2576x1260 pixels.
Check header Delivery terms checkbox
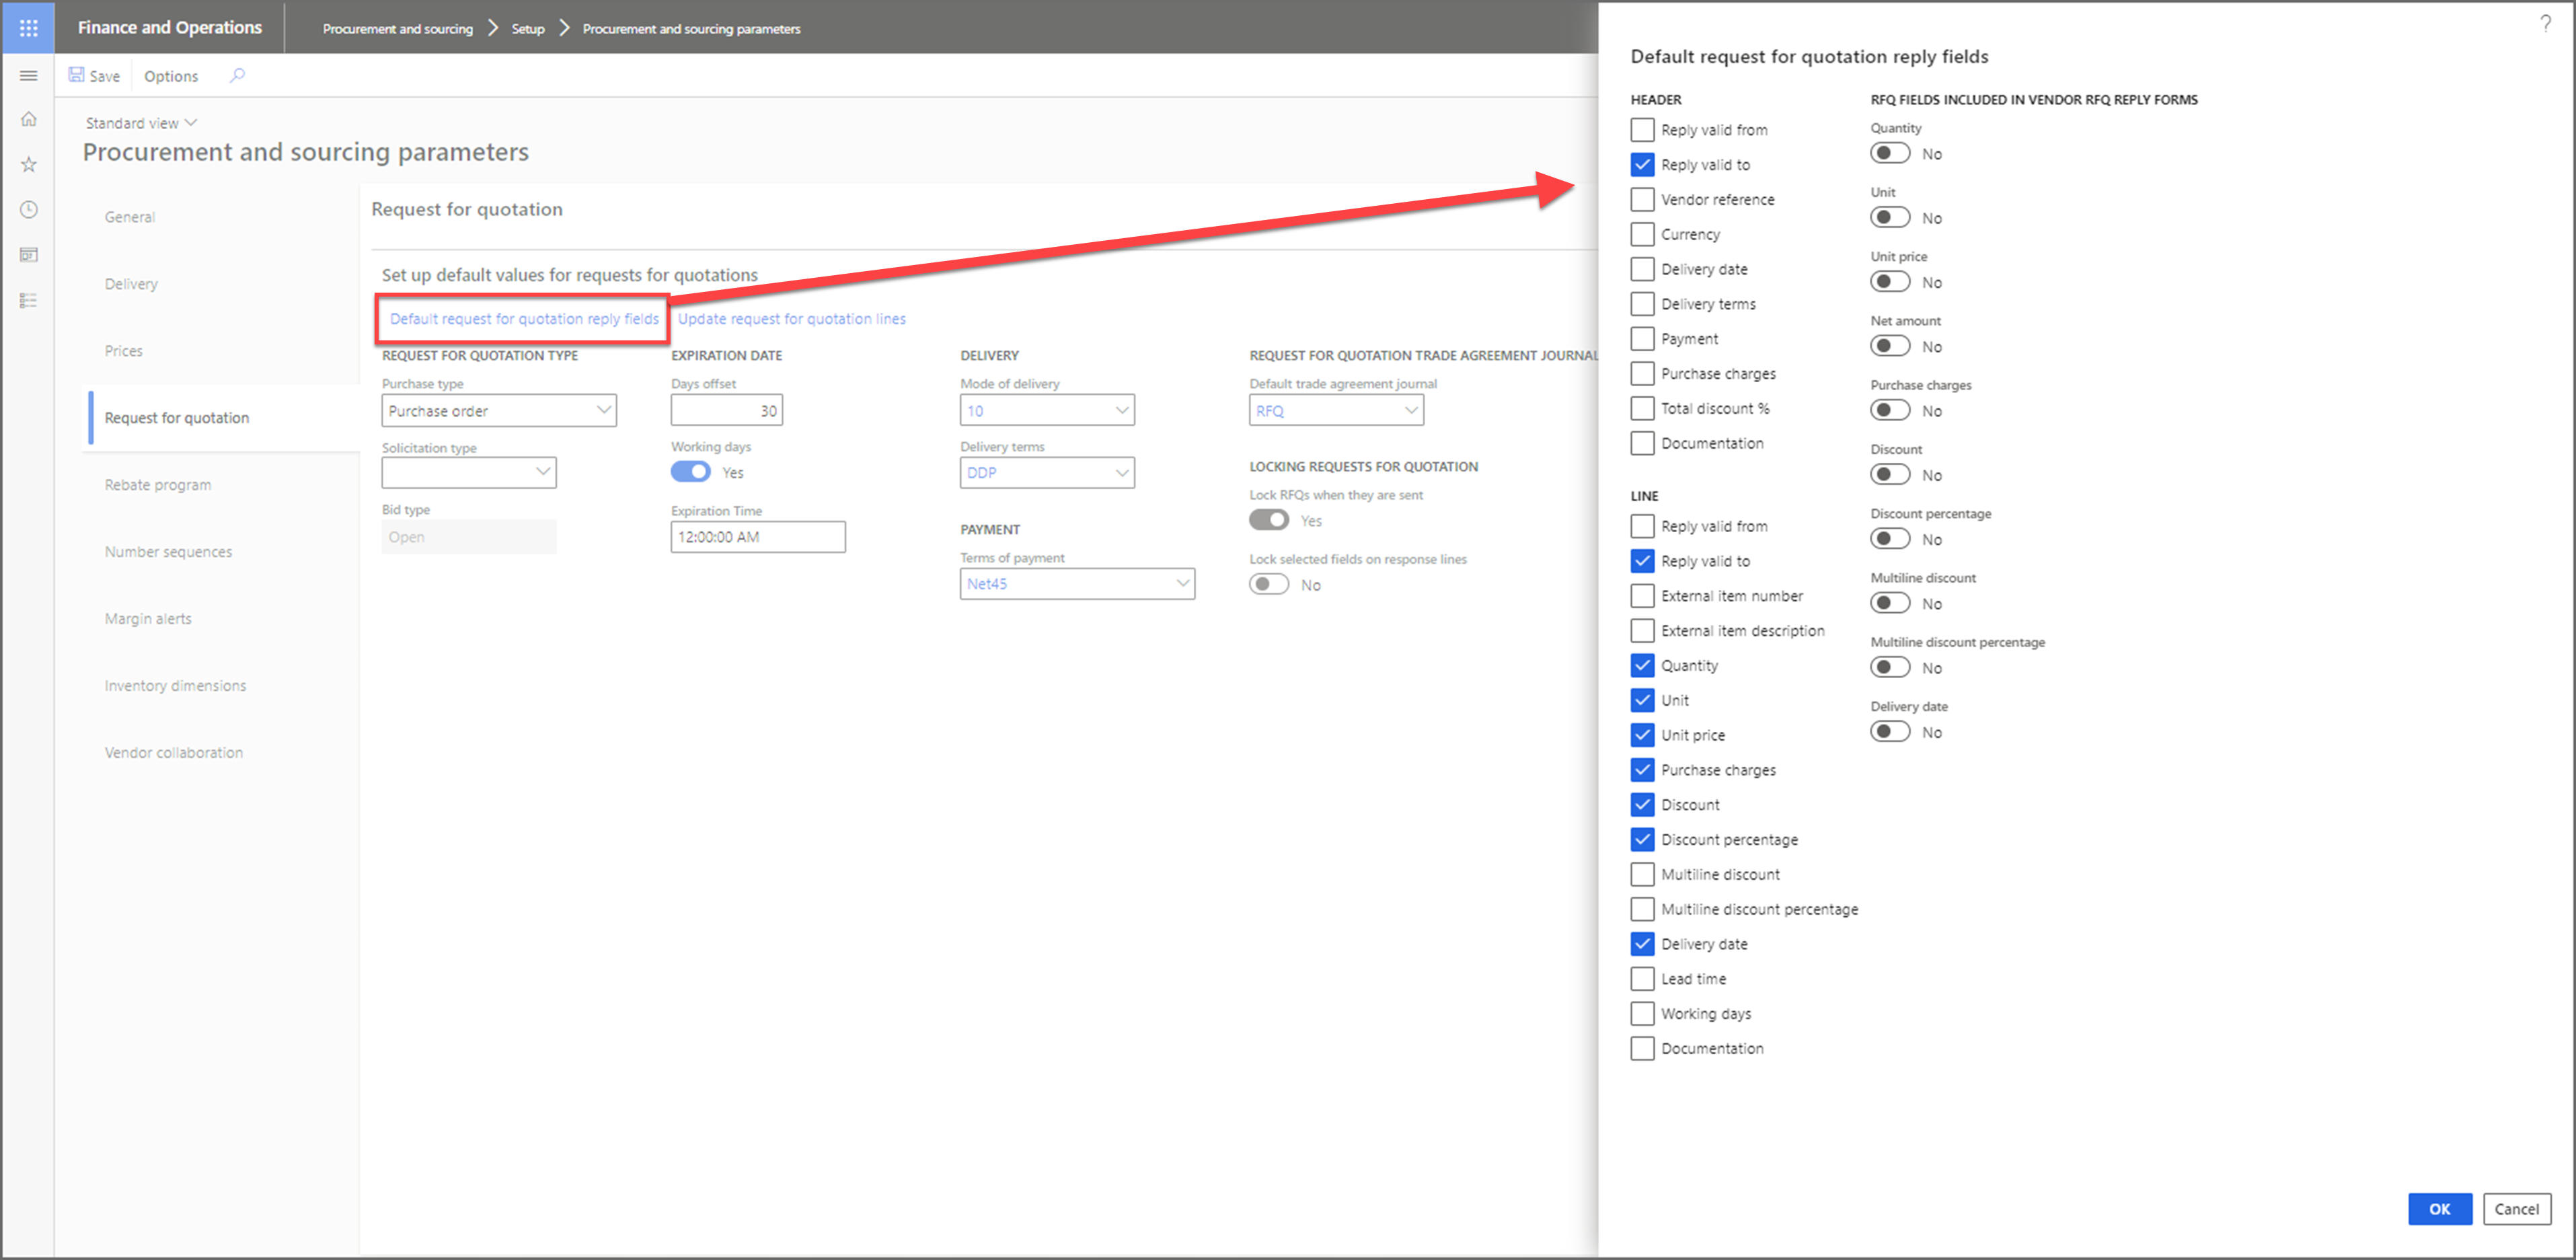tap(1642, 304)
